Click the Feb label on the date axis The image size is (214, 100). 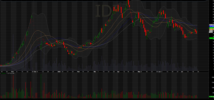pyautogui.click(x=78, y=71)
